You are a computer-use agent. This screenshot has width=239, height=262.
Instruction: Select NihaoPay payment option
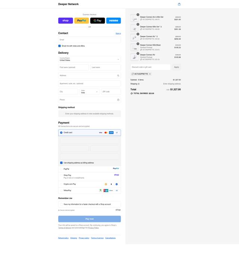[61, 191]
